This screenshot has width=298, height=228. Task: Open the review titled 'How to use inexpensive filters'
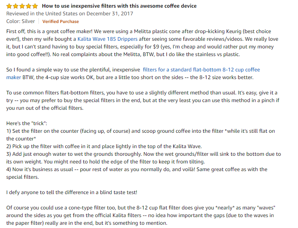pos(119,6)
